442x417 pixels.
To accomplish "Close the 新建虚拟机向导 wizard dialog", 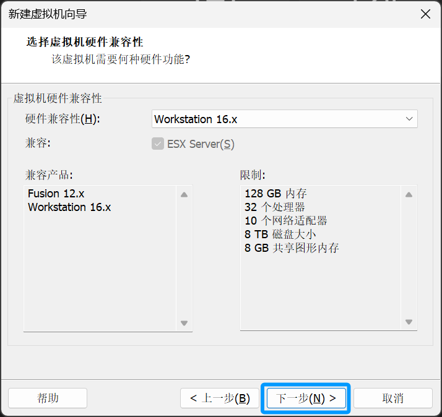I will pos(425,14).
